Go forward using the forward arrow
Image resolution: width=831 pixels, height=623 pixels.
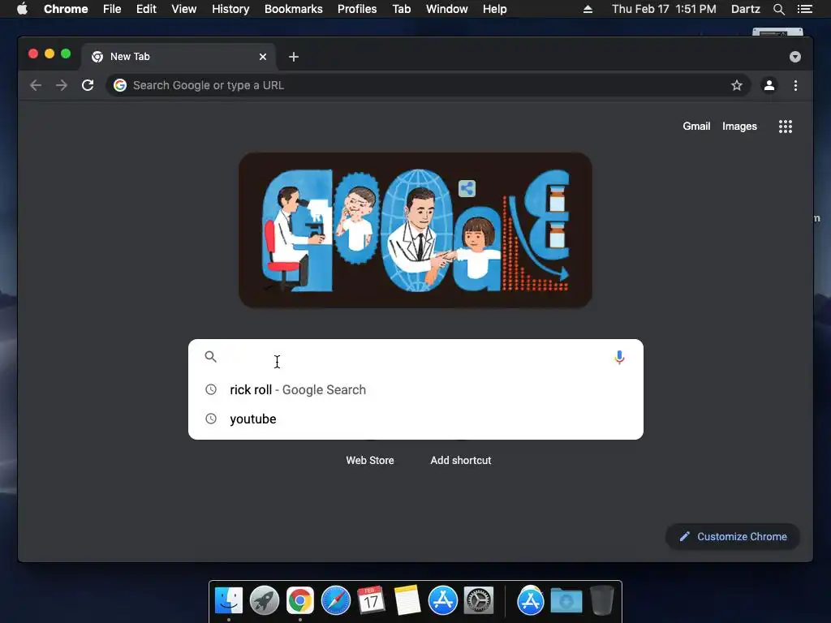pos(62,85)
